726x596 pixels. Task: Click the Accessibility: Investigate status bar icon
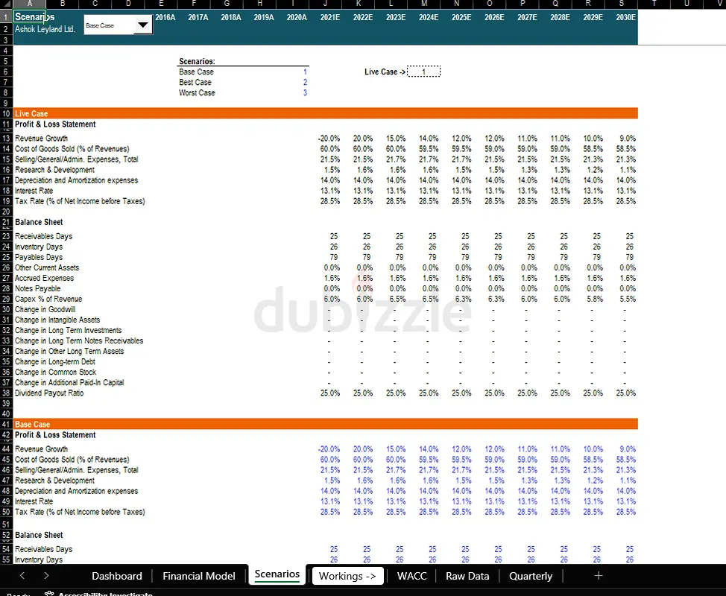pos(49,592)
